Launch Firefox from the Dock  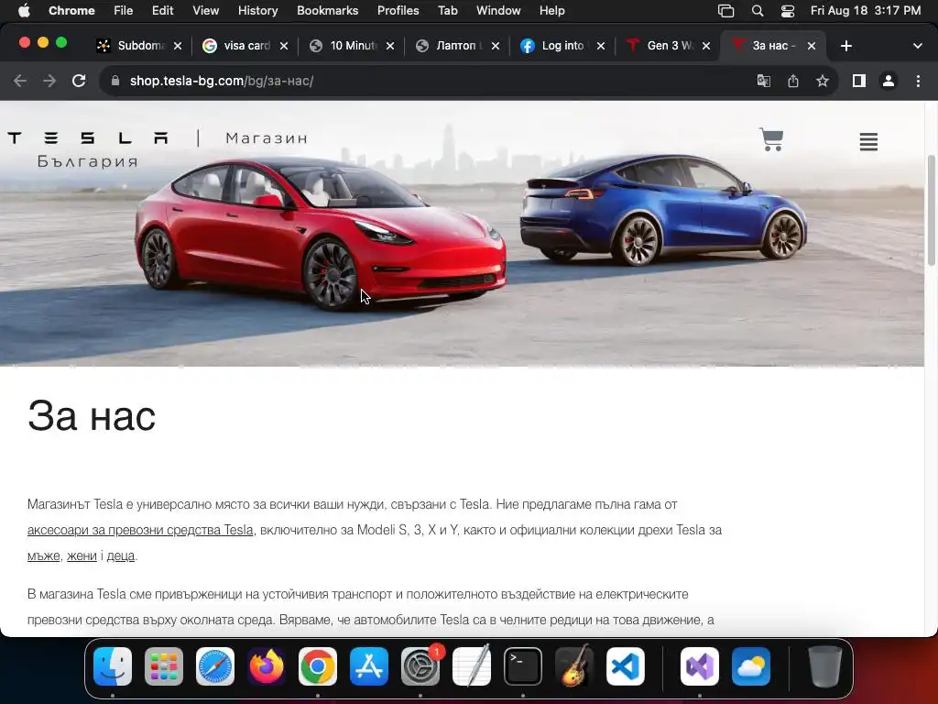(x=267, y=666)
